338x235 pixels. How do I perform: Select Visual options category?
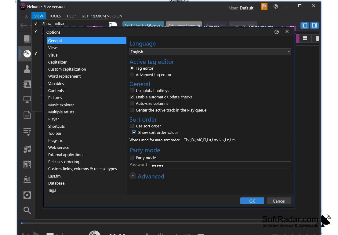click(x=87, y=55)
